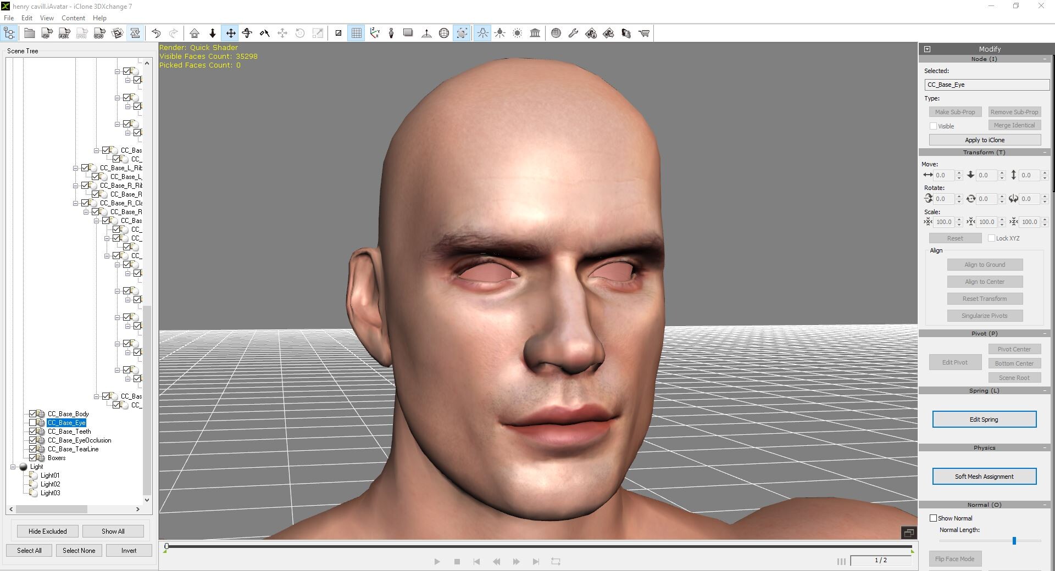
Task: Select the Move tool cross-arrows icon
Action: [231, 33]
